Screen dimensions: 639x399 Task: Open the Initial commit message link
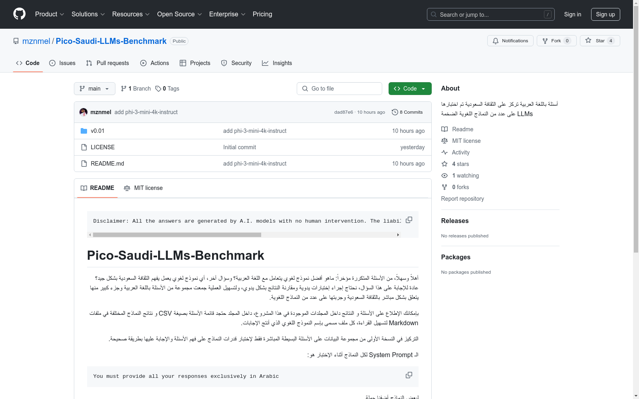tap(240, 147)
